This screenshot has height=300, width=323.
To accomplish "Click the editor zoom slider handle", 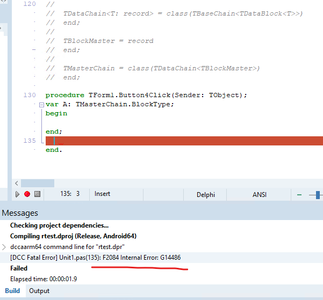I will point(318,195).
